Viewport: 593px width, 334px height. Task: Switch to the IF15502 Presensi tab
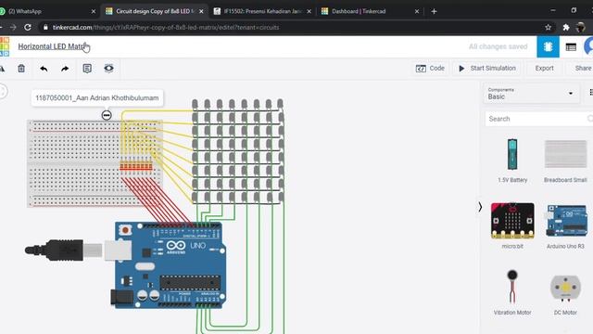pos(262,11)
